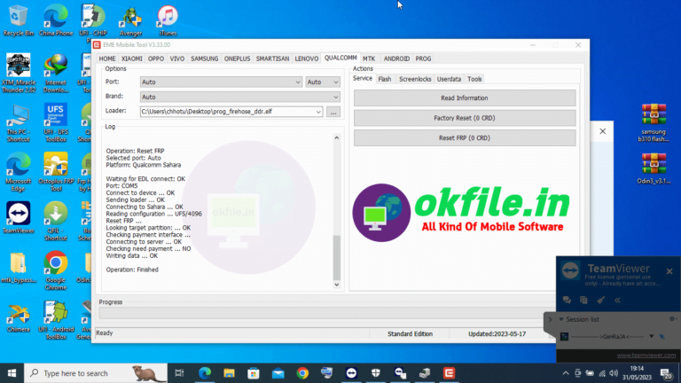The height and width of the screenshot is (383, 681).
Task: Click Reset FRP (0 CRD) button
Action: tap(465, 138)
